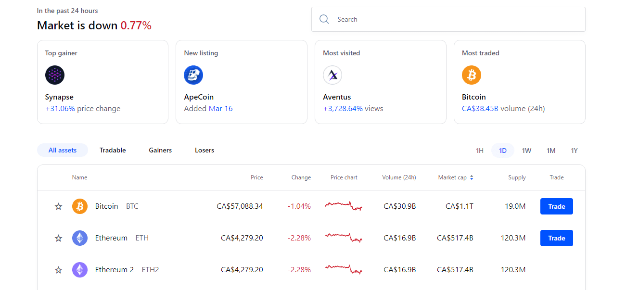Switch to the Gainers tab
This screenshot has width=626, height=290.
pyautogui.click(x=160, y=150)
